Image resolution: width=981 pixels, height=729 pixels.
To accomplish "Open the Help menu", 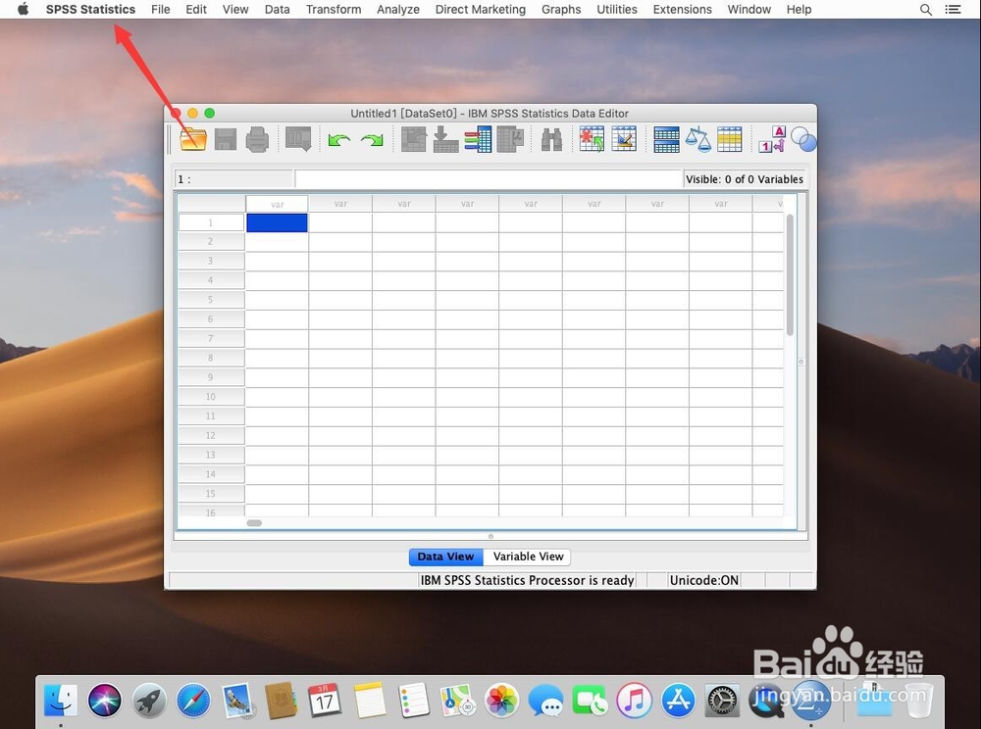I will 799,10.
